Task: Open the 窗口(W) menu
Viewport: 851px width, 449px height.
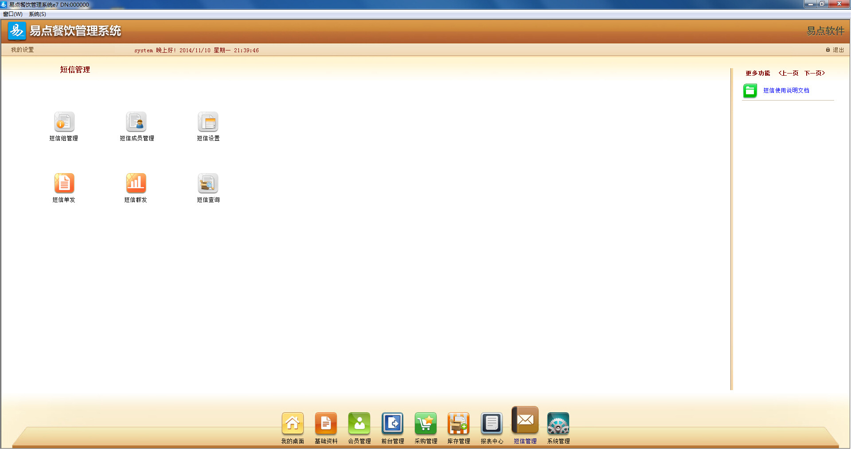Action: pyautogui.click(x=13, y=14)
